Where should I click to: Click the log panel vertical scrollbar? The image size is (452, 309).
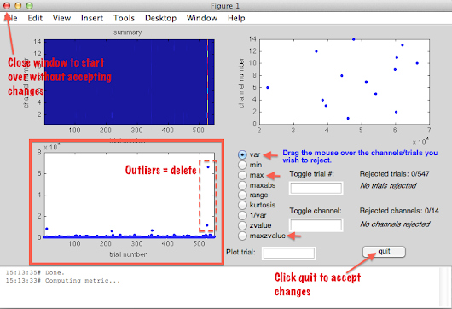444,287
